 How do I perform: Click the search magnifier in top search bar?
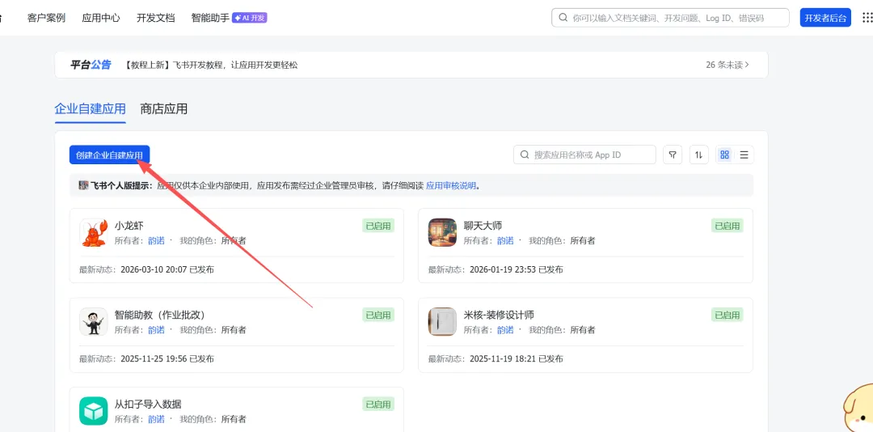563,18
